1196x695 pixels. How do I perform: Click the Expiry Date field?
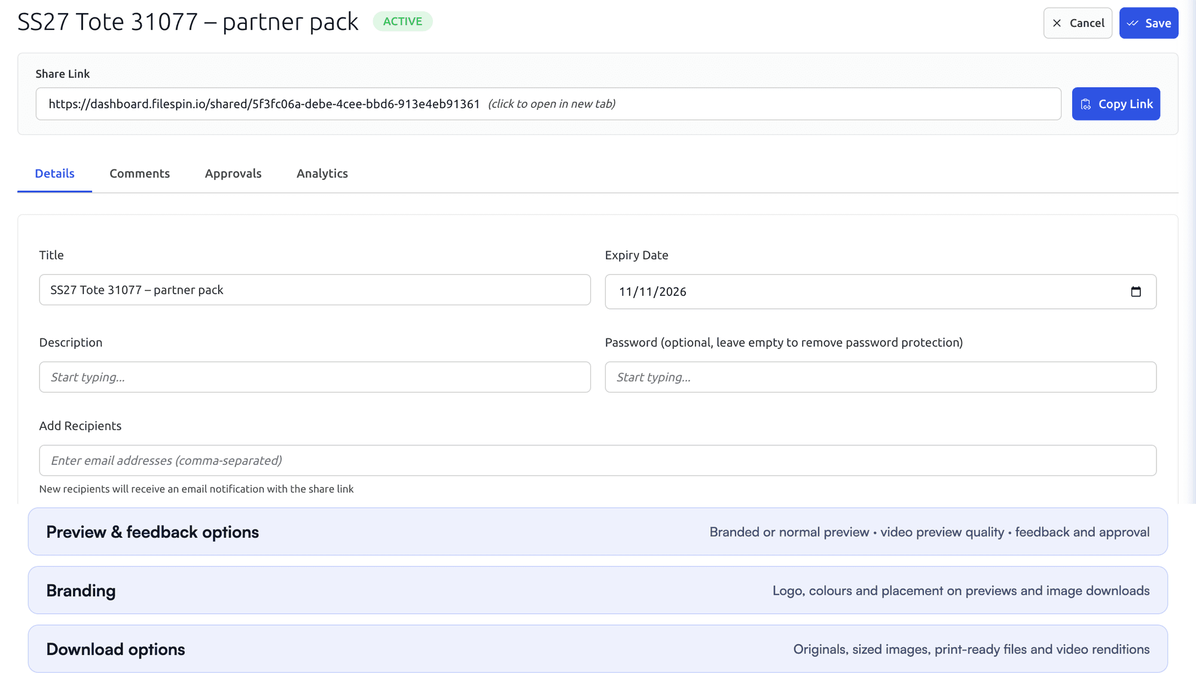[880, 292]
